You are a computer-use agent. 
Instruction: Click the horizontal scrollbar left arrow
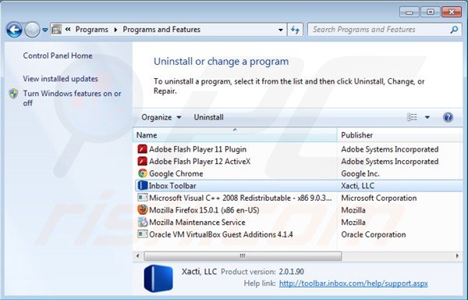pyautogui.click(x=137, y=255)
